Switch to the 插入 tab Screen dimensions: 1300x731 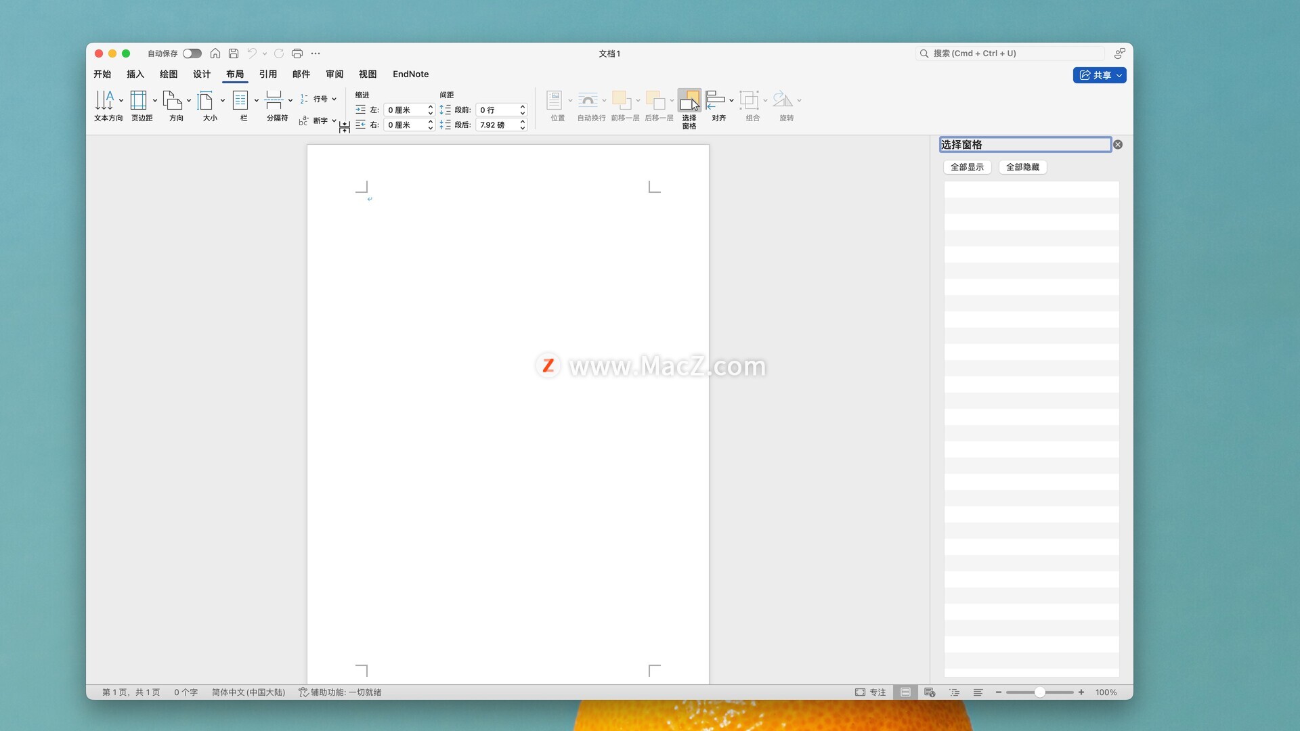tap(135, 74)
